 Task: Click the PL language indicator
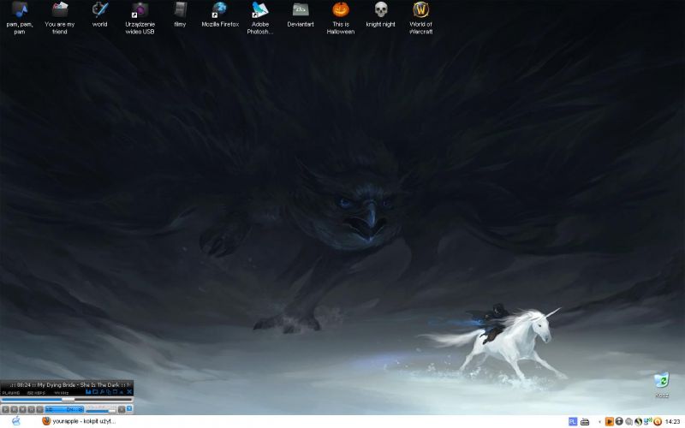click(x=573, y=421)
